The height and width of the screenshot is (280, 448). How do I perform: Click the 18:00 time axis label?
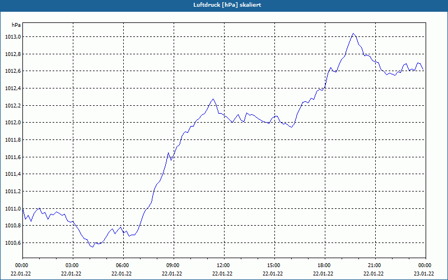click(325, 265)
